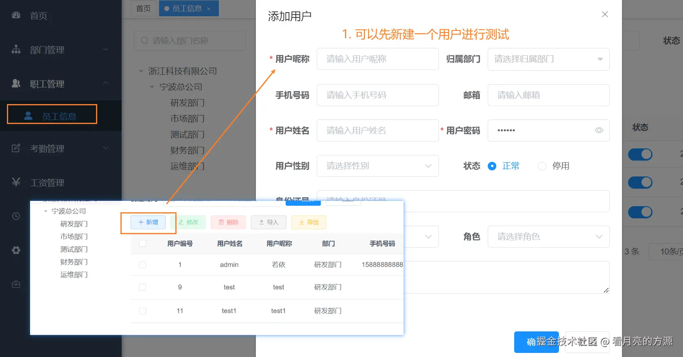Collapse 职工管理 menu chevron
Image resolution: width=683 pixels, height=357 pixels.
(106, 83)
